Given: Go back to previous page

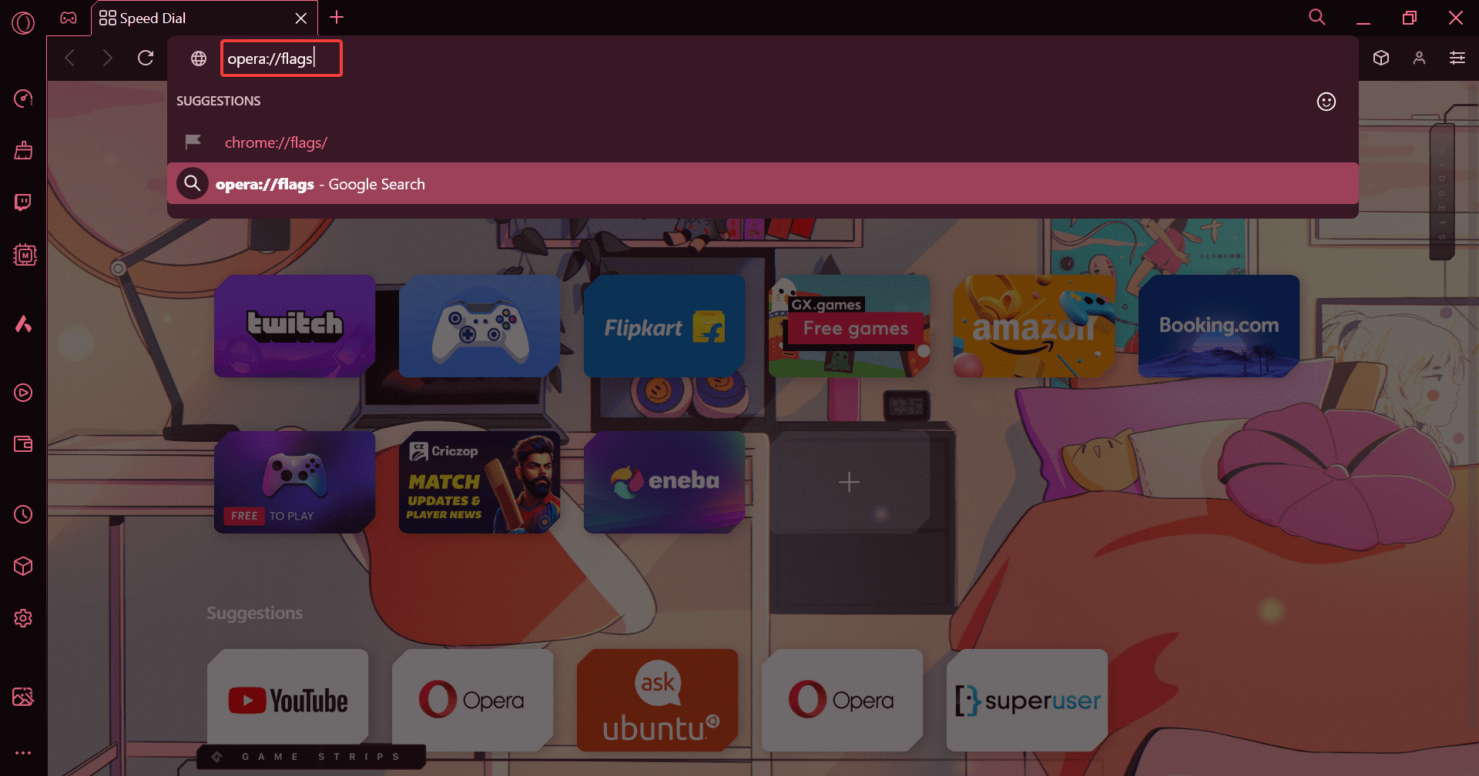Looking at the screenshot, I should pos(70,58).
